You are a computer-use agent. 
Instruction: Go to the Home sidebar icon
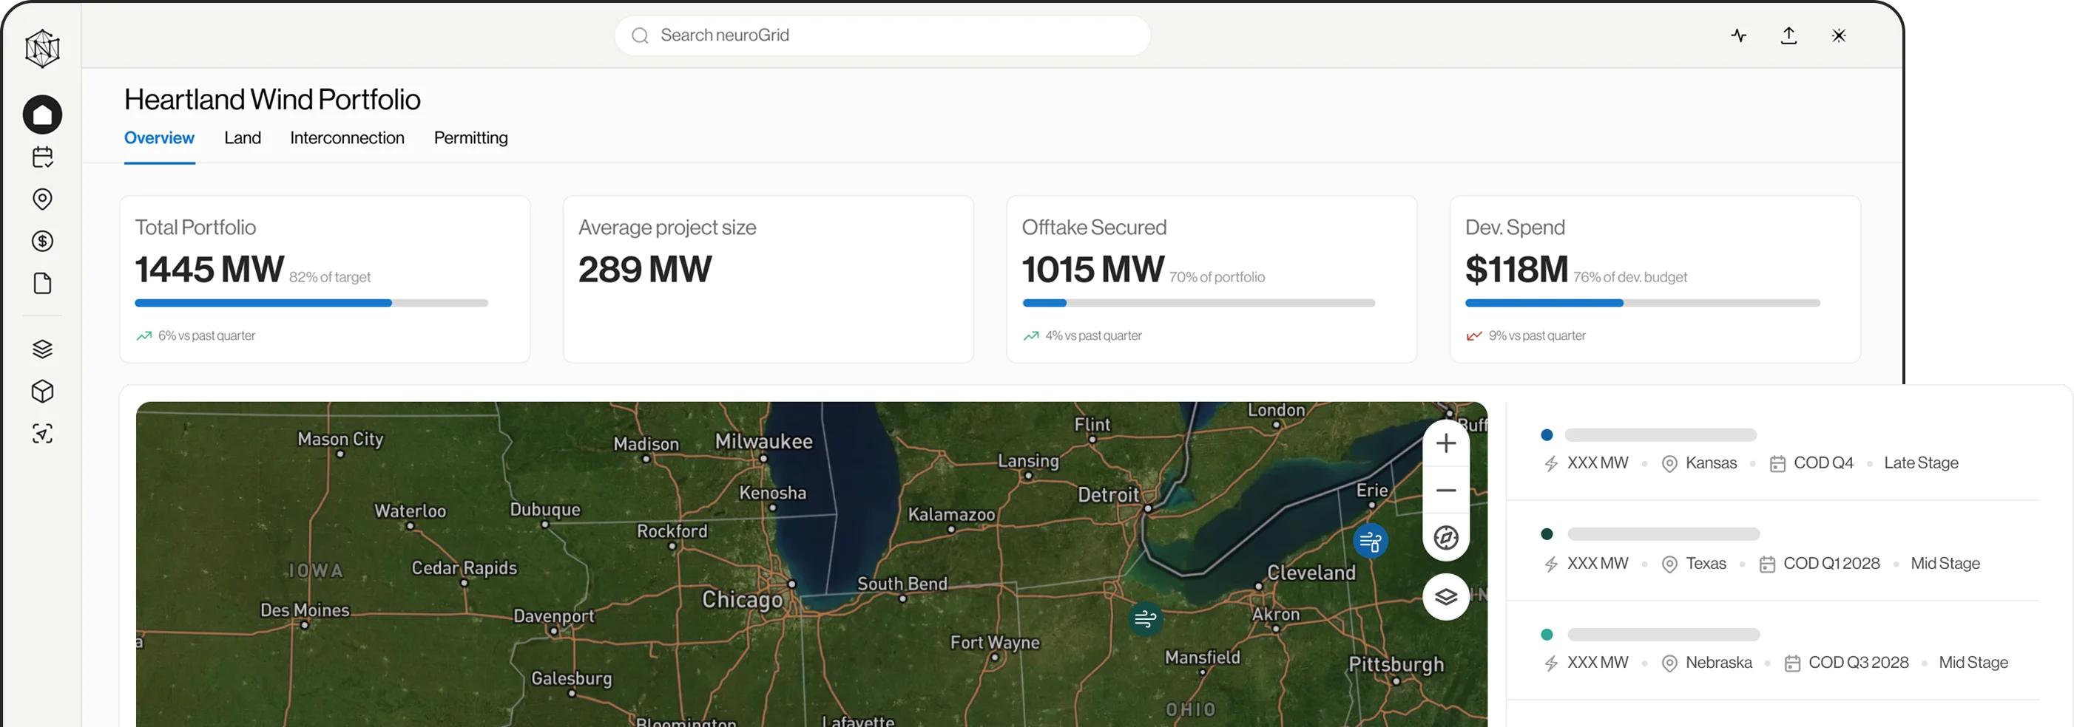(x=43, y=115)
